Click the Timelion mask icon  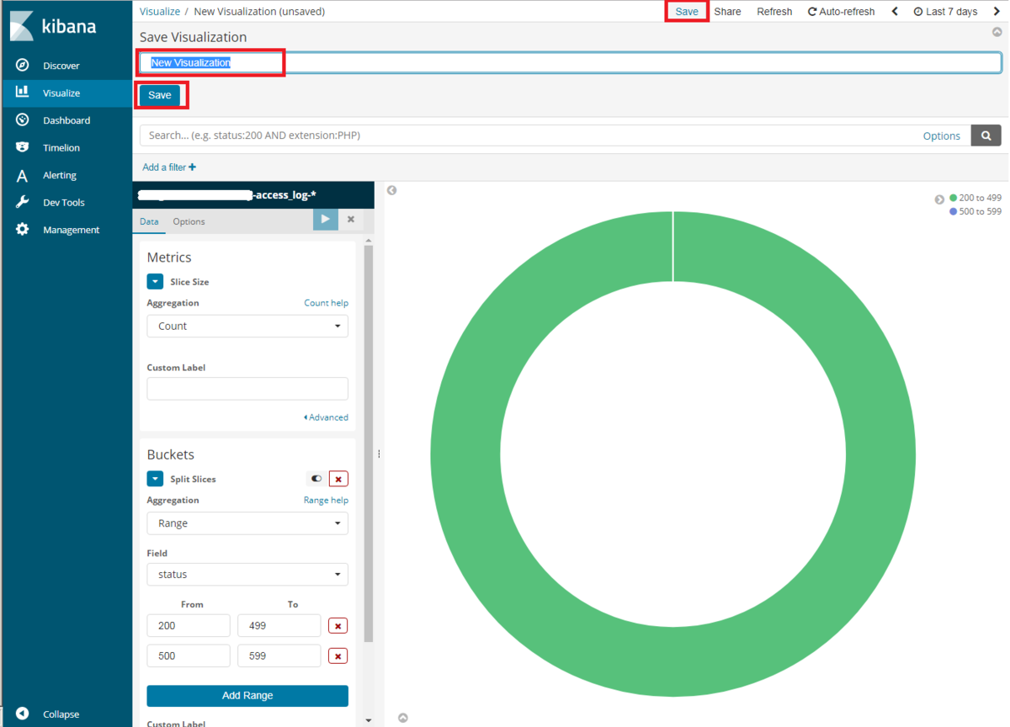[23, 147]
